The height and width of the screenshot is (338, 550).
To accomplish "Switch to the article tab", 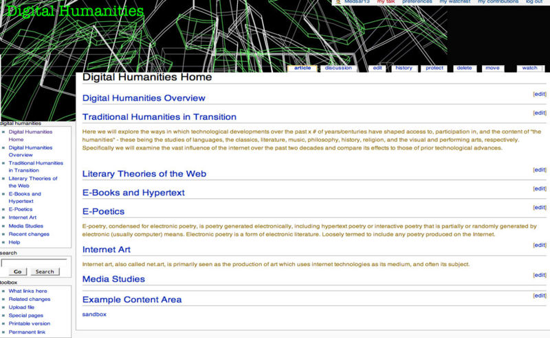I will click(x=302, y=68).
